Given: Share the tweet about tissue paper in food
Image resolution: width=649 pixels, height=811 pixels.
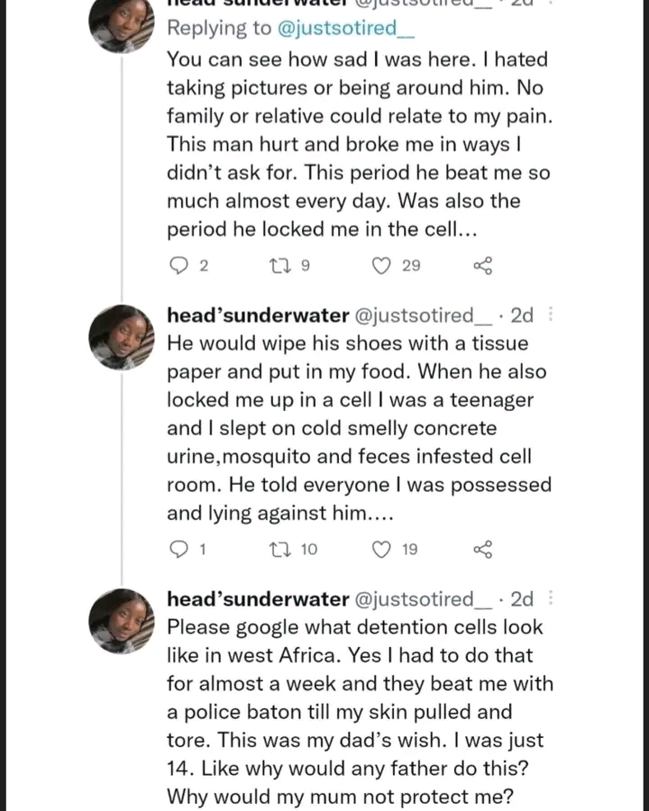Looking at the screenshot, I should 482,549.
